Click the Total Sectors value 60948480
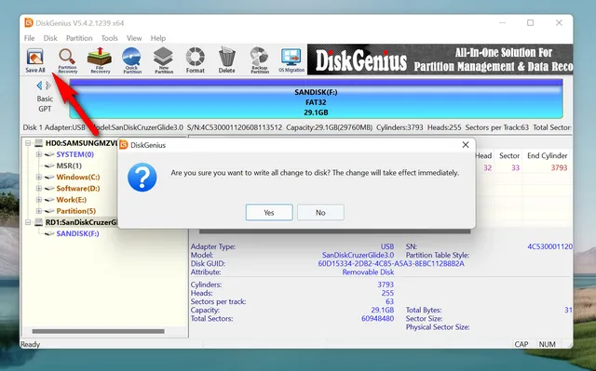Screen dimensions: 596x371 [x=377, y=319]
